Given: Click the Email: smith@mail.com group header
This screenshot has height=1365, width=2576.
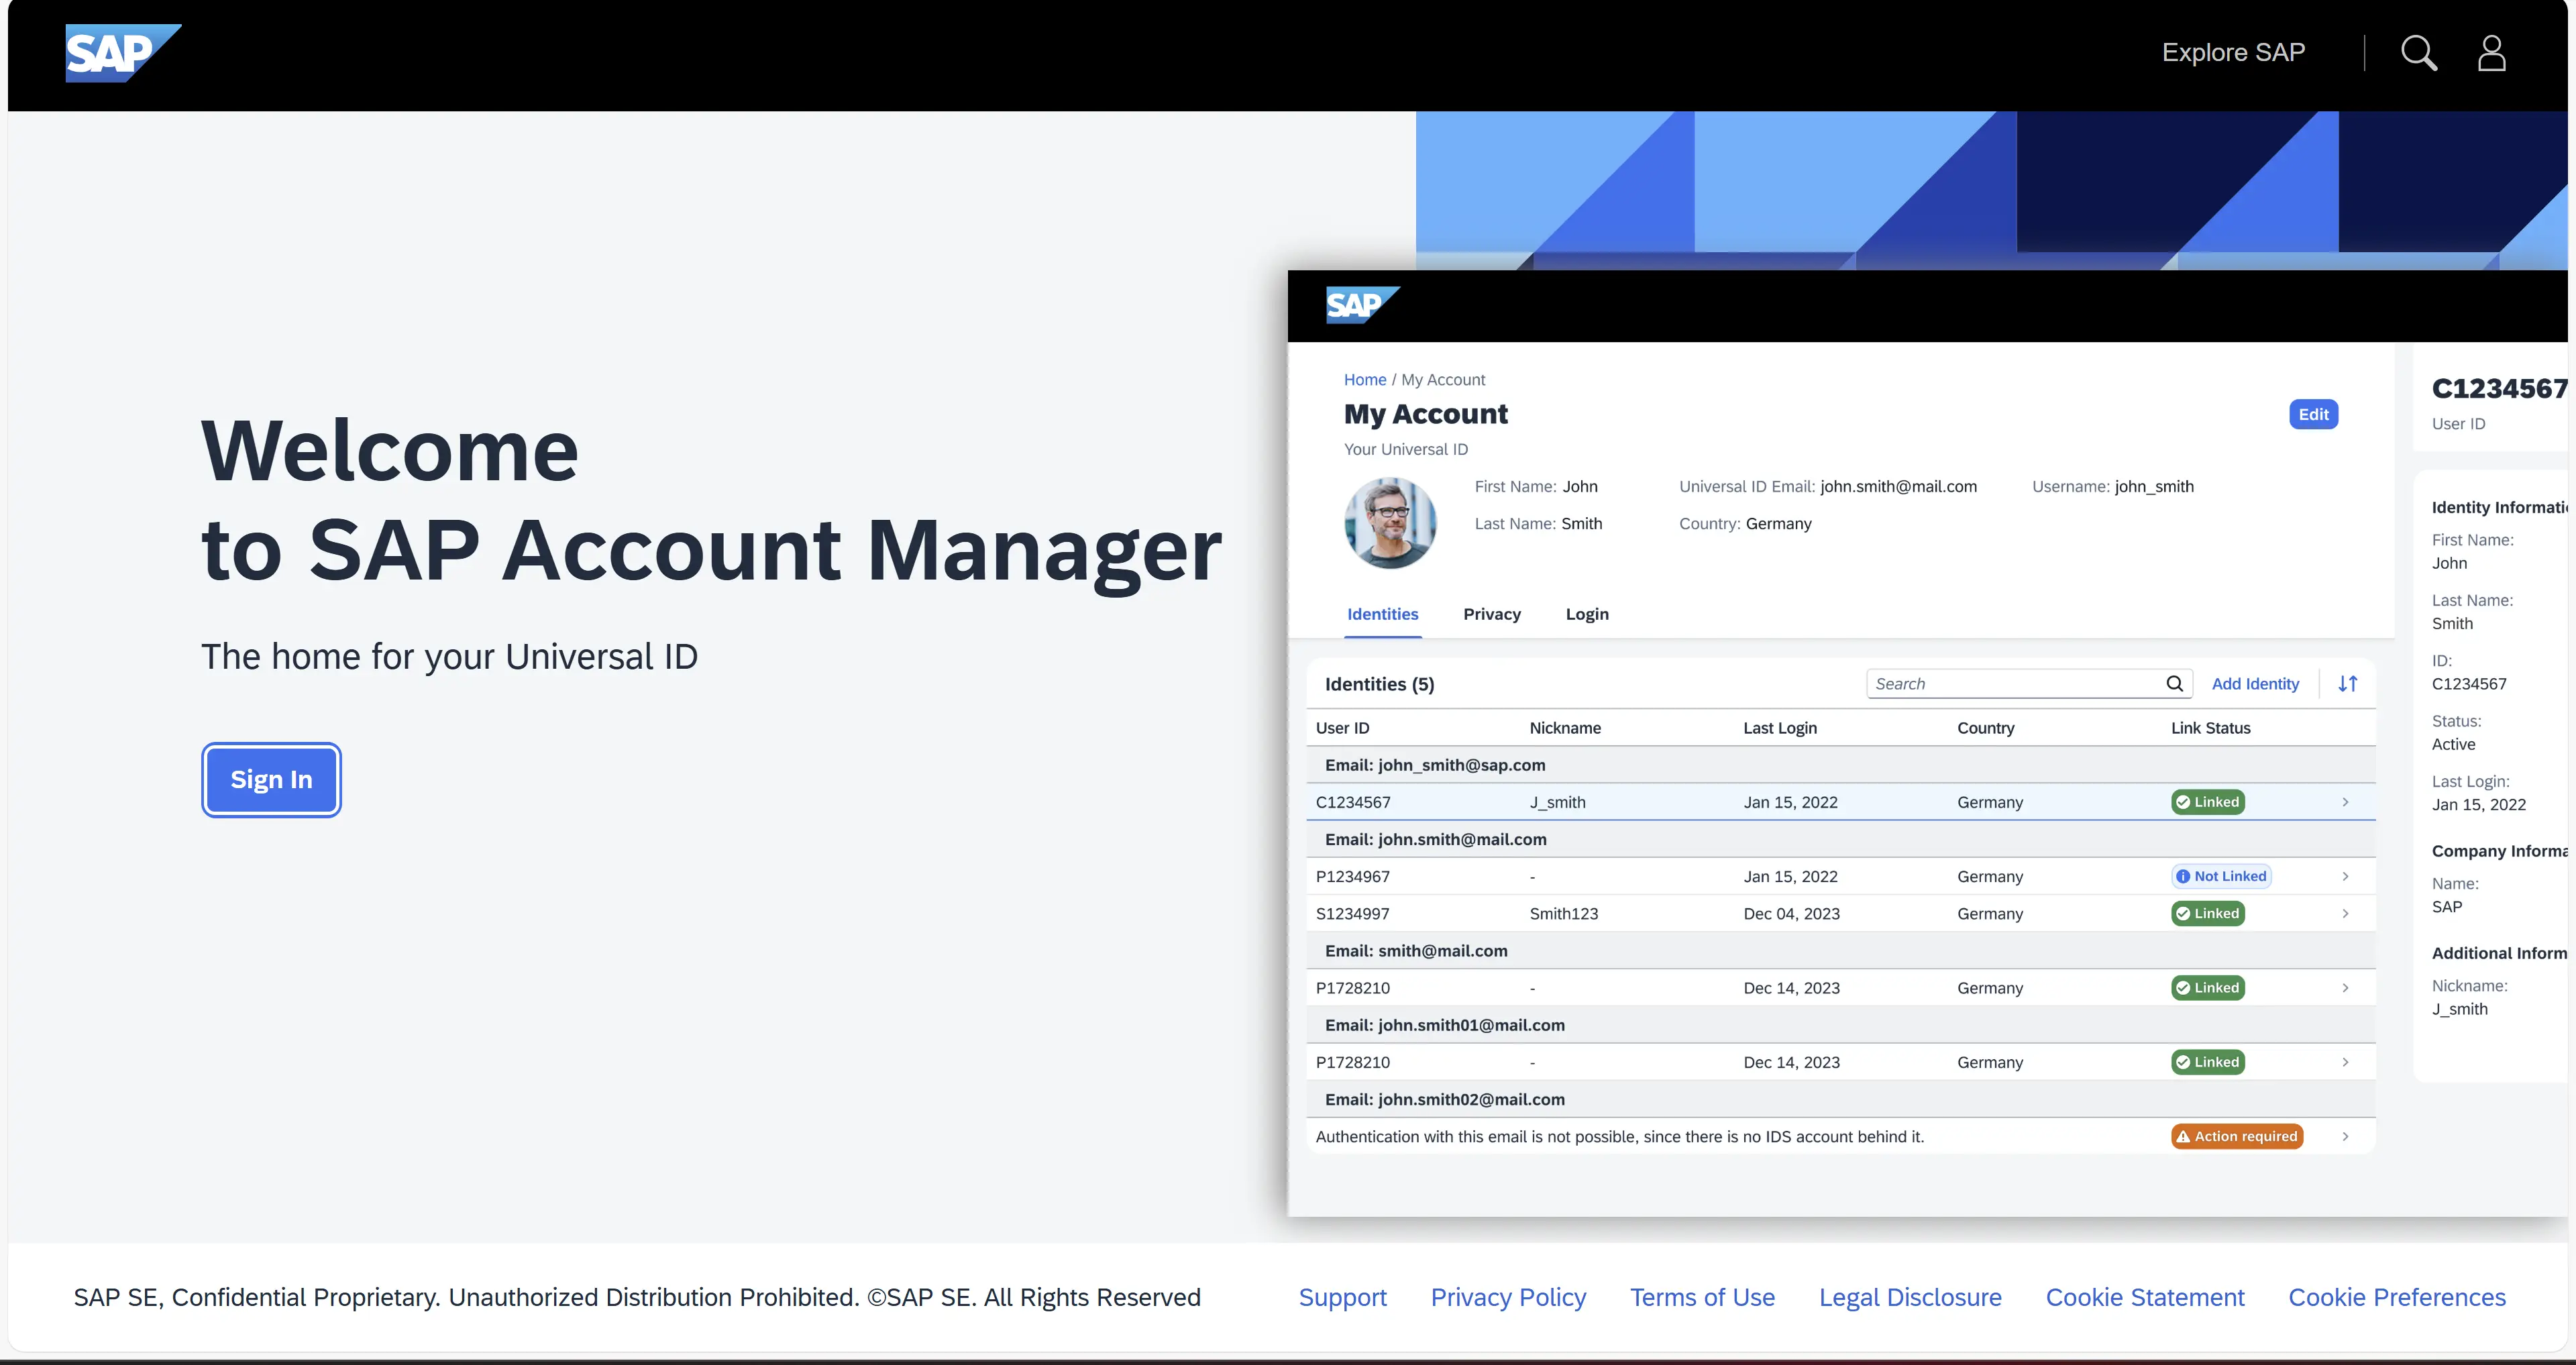Looking at the screenshot, I should [x=1840, y=951].
